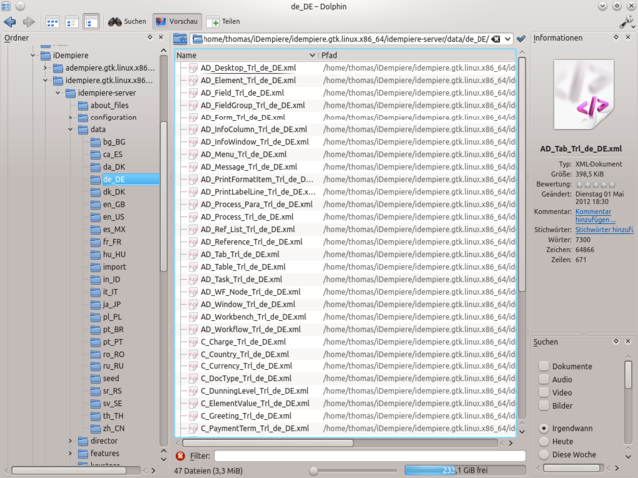The width and height of the screenshot is (638, 478).
Task: Select the Heute radio button
Action: point(544,441)
